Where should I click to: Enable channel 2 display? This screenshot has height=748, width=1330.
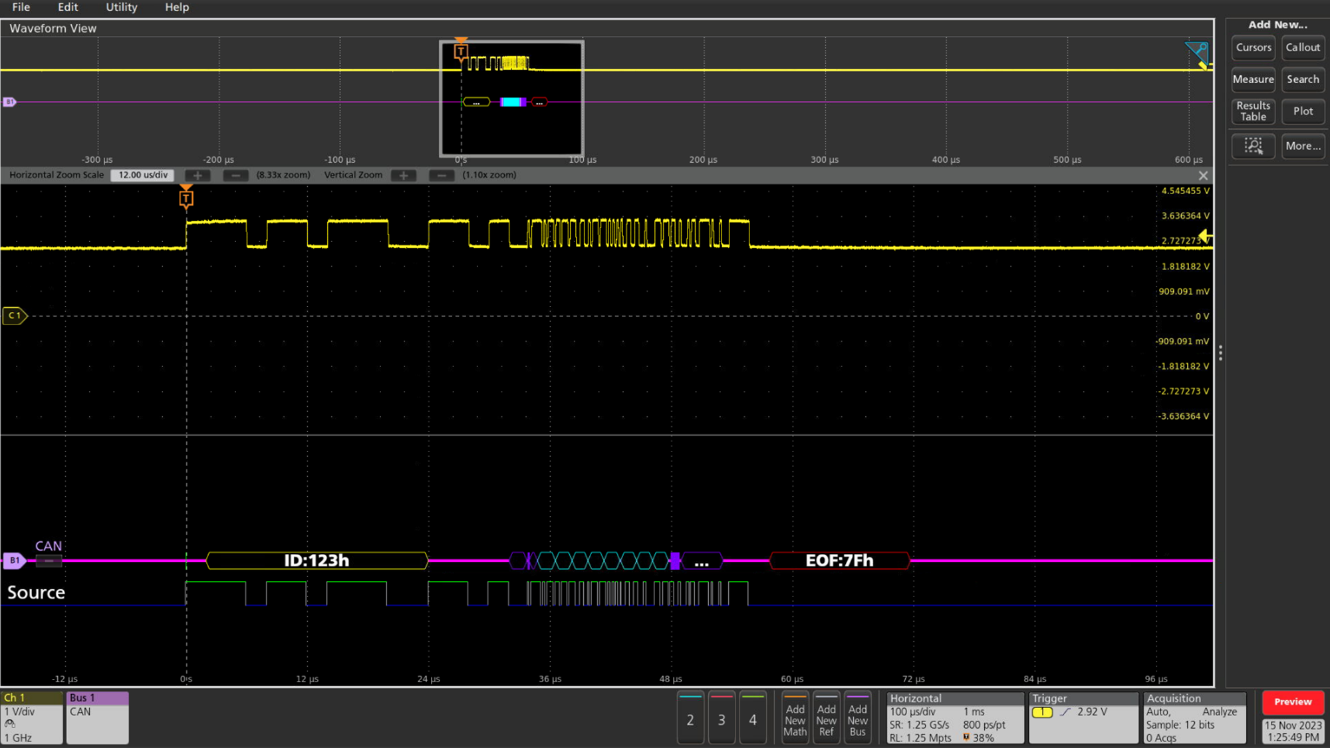pyautogui.click(x=690, y=718)
